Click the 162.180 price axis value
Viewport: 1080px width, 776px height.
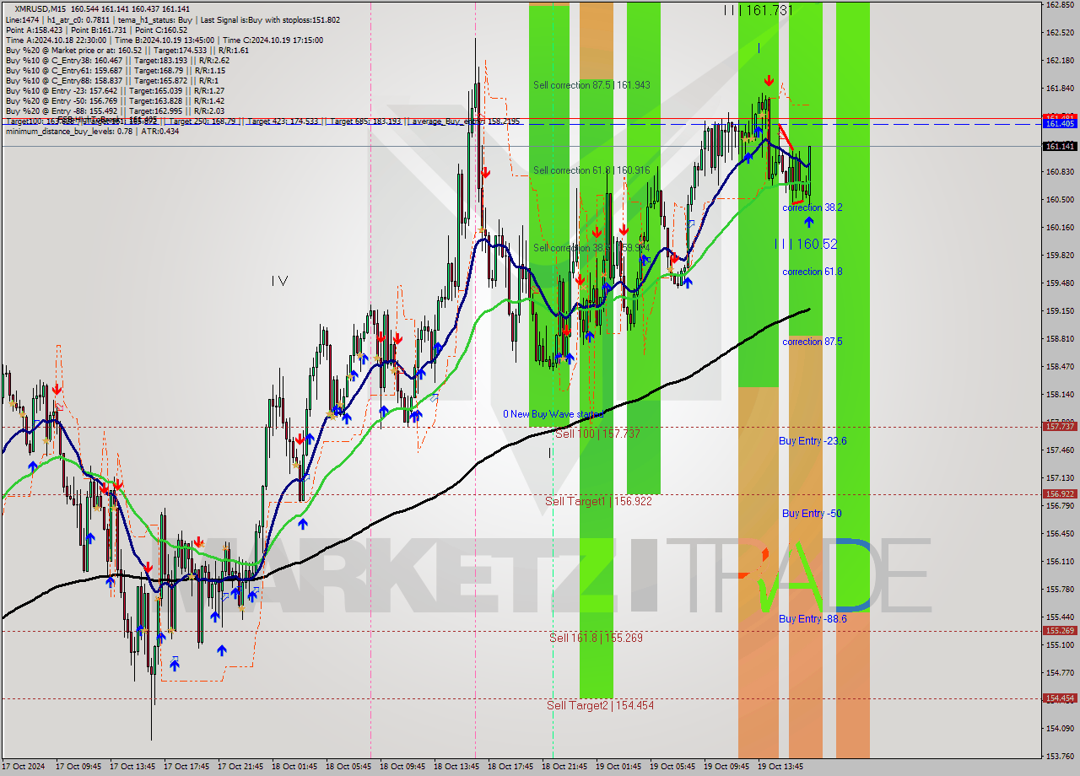[x=1060, y=60]
